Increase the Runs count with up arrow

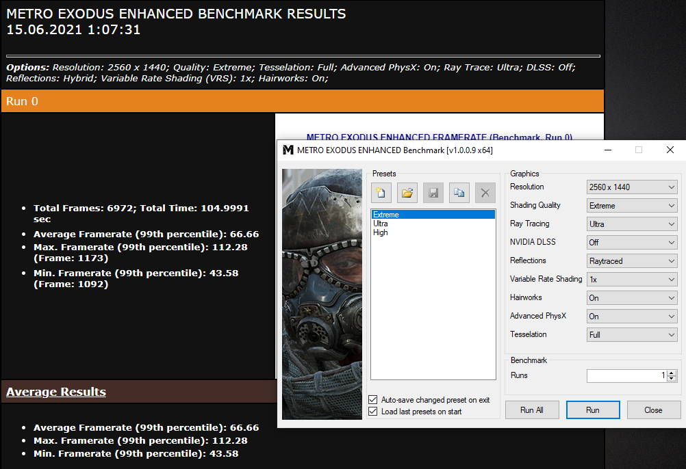[x=672, y=373]
